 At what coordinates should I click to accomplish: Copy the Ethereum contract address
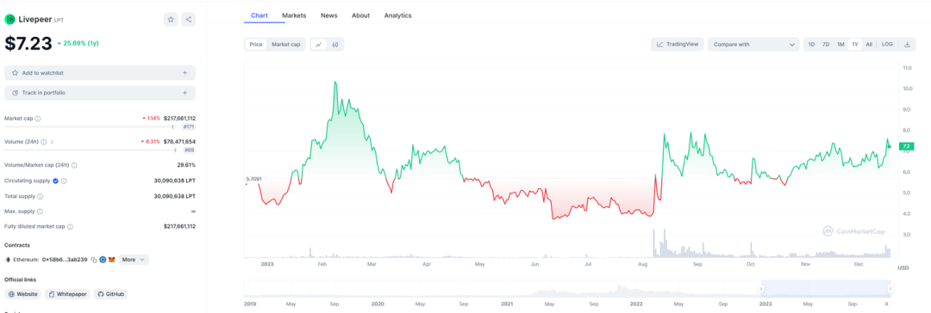click(x=94, y=260)
